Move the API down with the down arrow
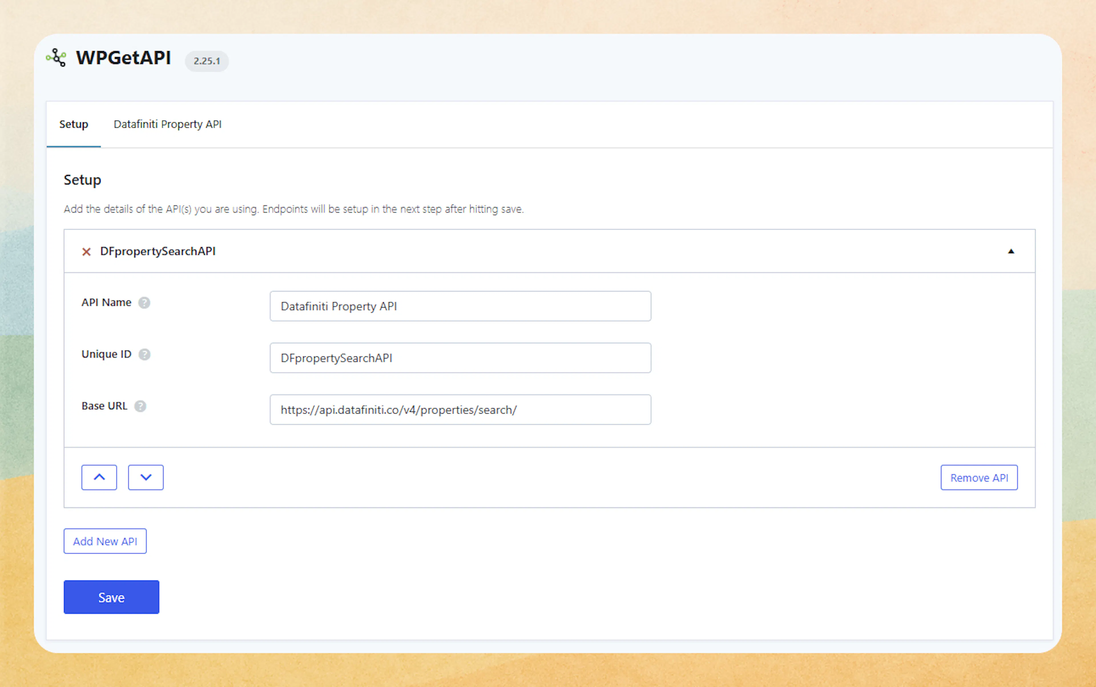The height and width of the screenshot is (687, 1096). pos(145,477)
